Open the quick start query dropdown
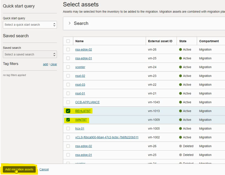This screenshot has height=175, width=225. click(30, 25)
